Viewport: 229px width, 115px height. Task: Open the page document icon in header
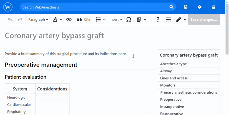coord(186,7)
